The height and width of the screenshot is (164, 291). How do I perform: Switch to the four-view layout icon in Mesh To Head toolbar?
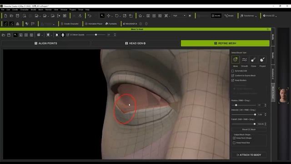pyautogui.click(x=26, y=35)
